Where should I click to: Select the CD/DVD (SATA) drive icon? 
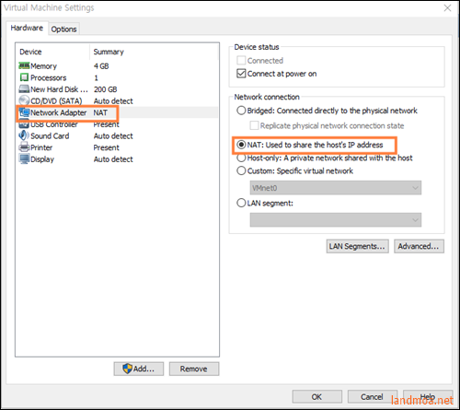click(24, 100)
